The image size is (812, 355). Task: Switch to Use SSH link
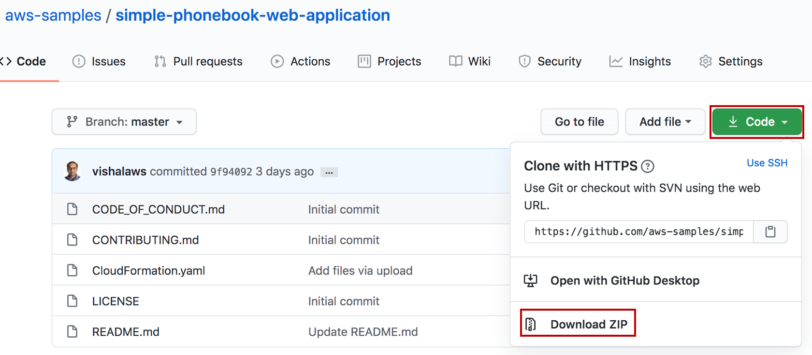tap(767, 163)
